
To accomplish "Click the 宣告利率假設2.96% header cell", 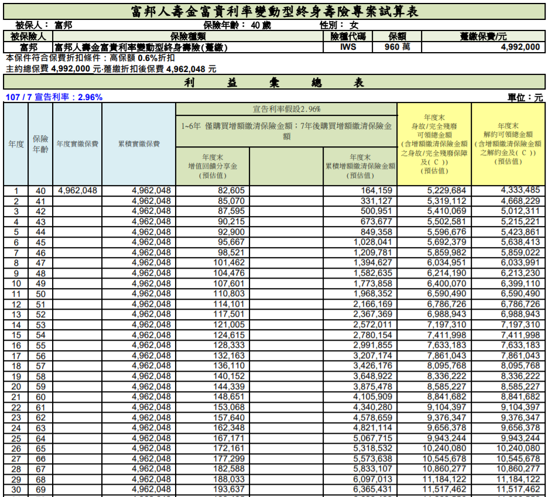I will coord(286,109).
